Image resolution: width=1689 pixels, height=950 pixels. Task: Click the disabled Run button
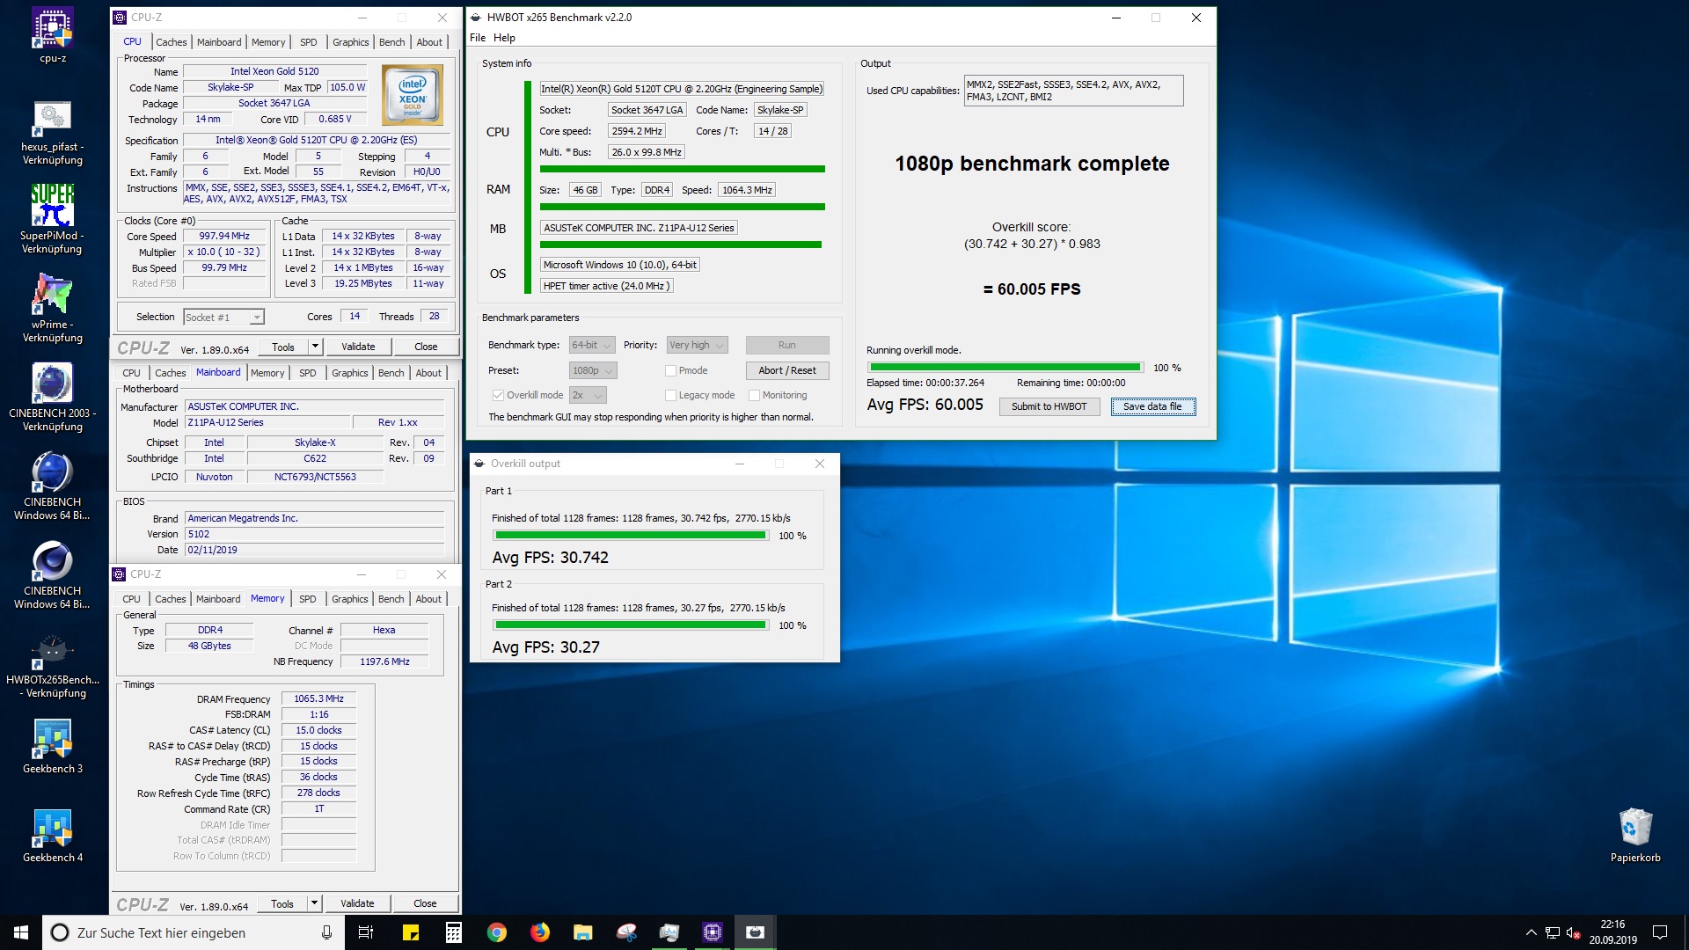pos(787,345)
